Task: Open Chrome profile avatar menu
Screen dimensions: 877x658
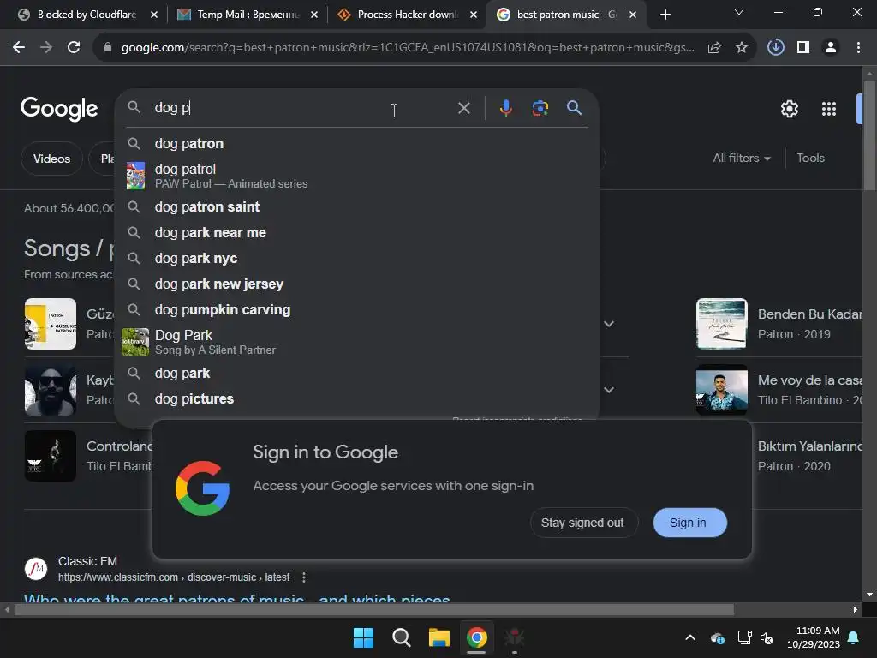Action: (x=831, y=48)
